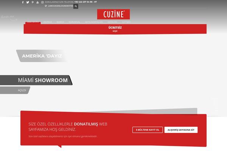Screen dimensions: 227x151
Task: Click the AMERİKA 'DAYIZ slide caption
Action: (42, 56)
